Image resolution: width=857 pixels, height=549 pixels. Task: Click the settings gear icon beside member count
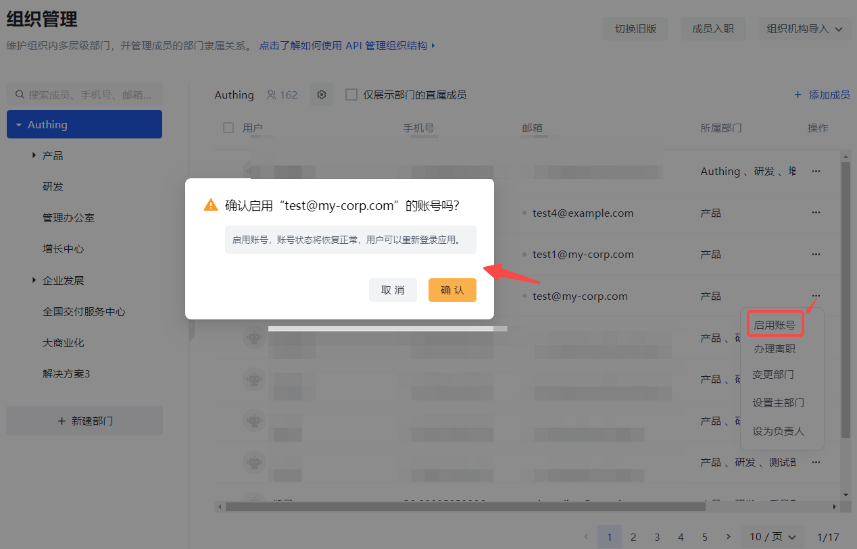coord(322,95)
